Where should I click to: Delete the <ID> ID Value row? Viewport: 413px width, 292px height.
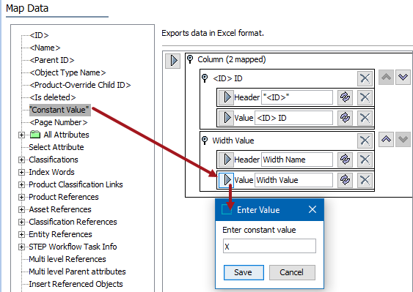(x=365, y=118)
